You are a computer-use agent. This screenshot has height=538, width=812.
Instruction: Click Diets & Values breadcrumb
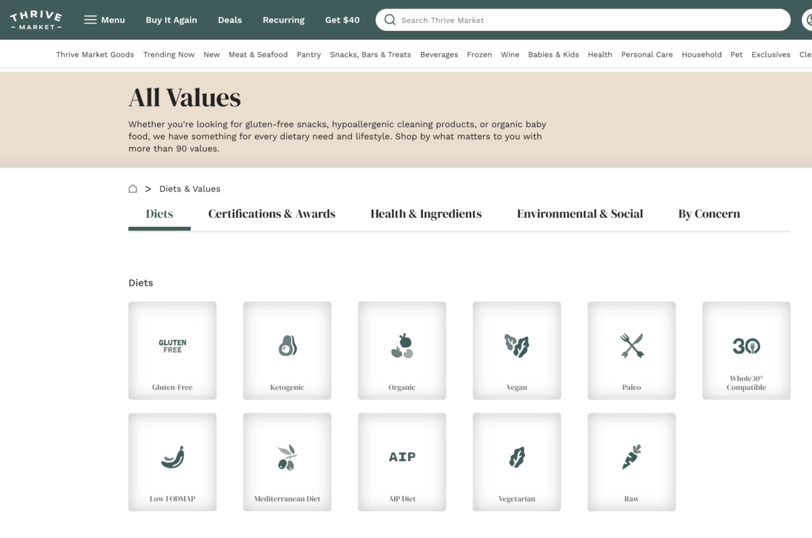[x=189, y=189]
